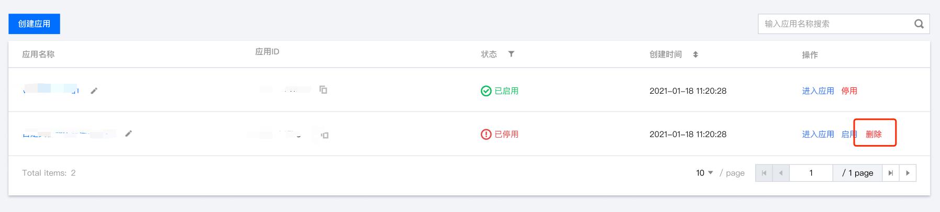940x212 pixels.
Task: Sort by 创建时间 column arrows
Action: pyautogui.click(x=696, y=54)
